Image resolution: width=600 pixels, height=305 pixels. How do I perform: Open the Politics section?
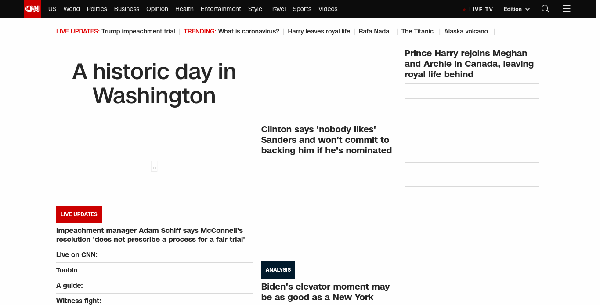(97, 9)
